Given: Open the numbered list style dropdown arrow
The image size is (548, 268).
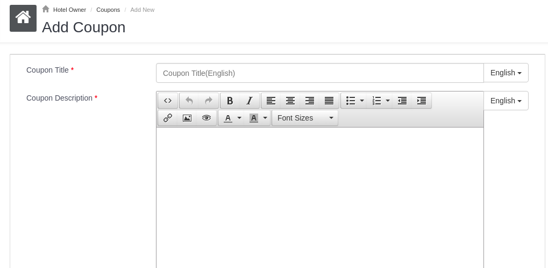Looking at the screenshot, I should [x=388, y=101].
